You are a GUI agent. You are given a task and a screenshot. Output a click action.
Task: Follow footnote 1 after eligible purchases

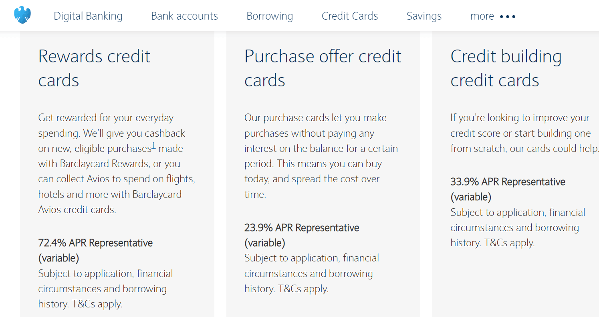pos(153,146)
